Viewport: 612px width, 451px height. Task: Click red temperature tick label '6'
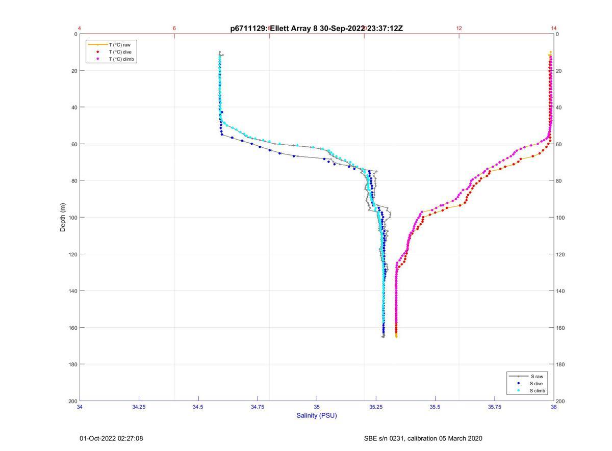174,28
